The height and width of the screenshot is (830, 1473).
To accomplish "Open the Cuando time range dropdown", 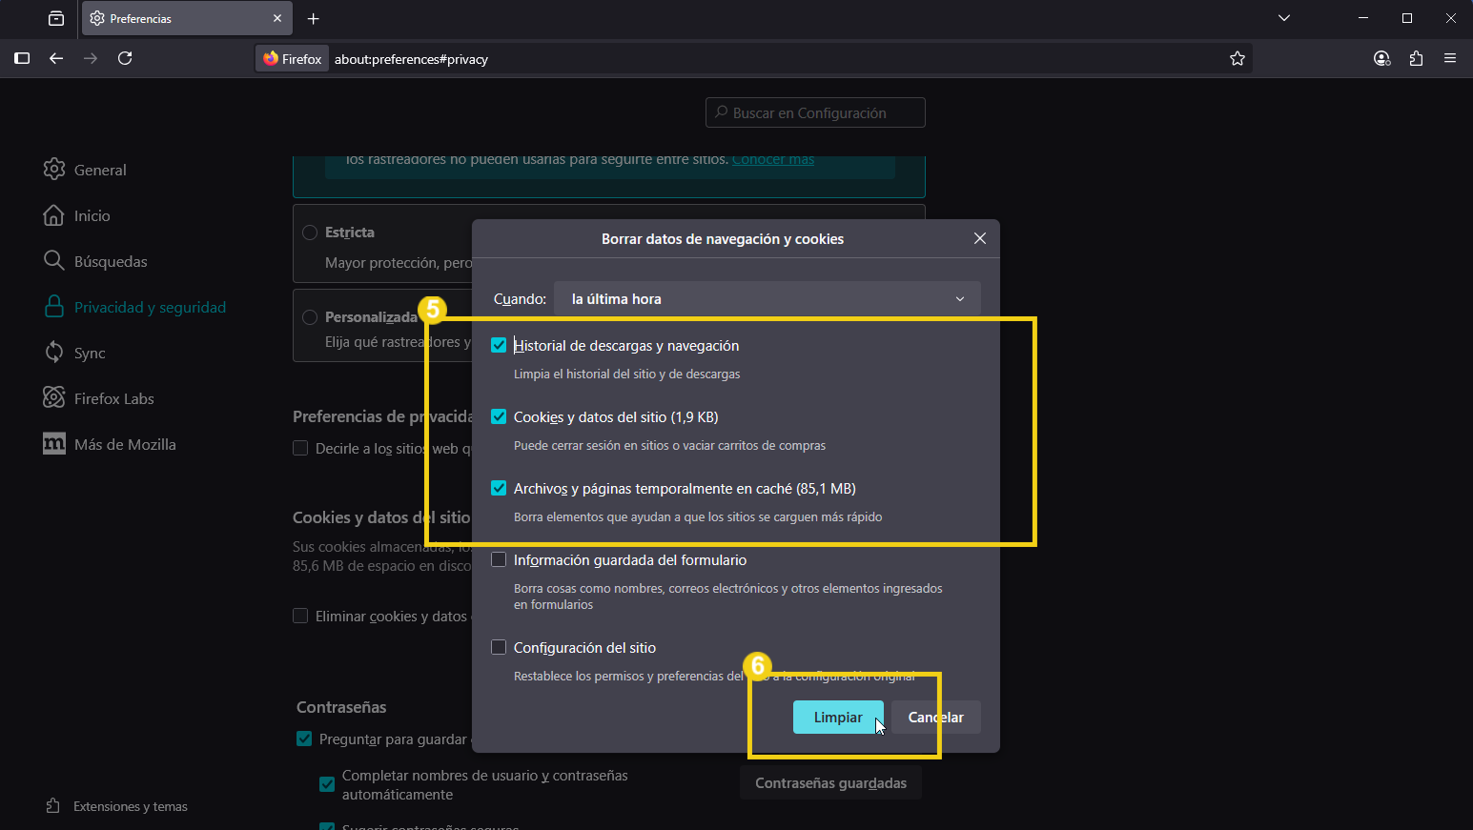I will coord(767,298).
